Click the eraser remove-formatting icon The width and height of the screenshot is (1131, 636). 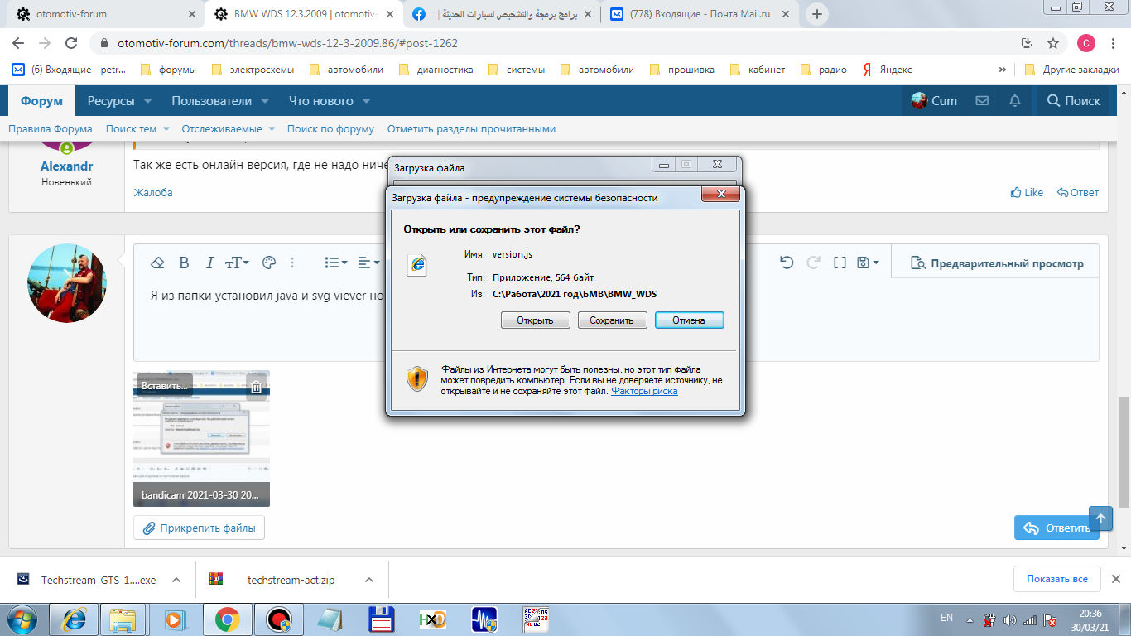(x=157, y=263)
